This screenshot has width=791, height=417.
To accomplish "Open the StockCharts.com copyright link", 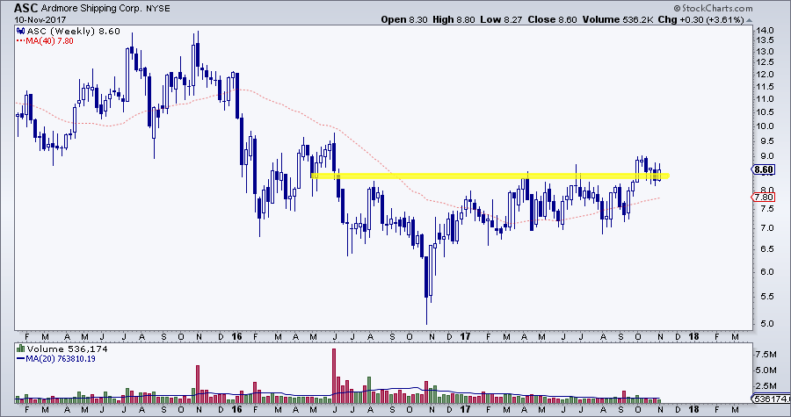I will point(713,8).
